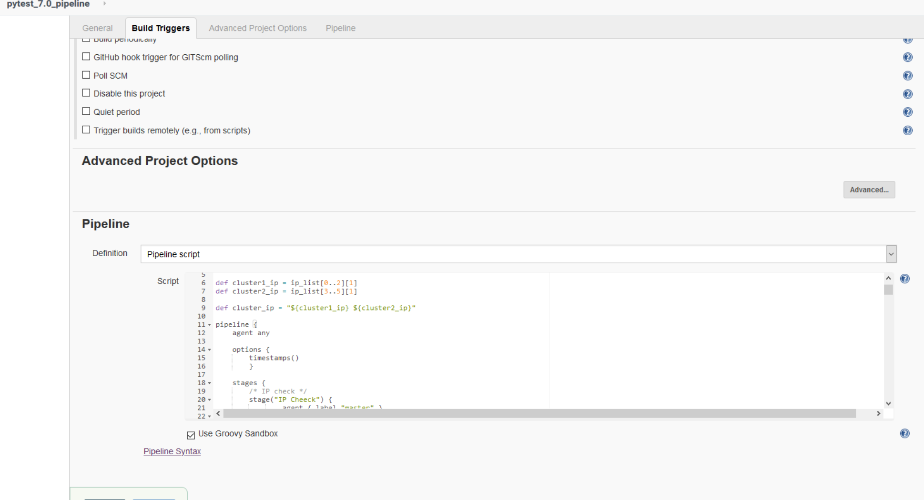924x500 pixels.
Task: Click help icon next to pipeline Script editor
Action: [x=904, y=279]
